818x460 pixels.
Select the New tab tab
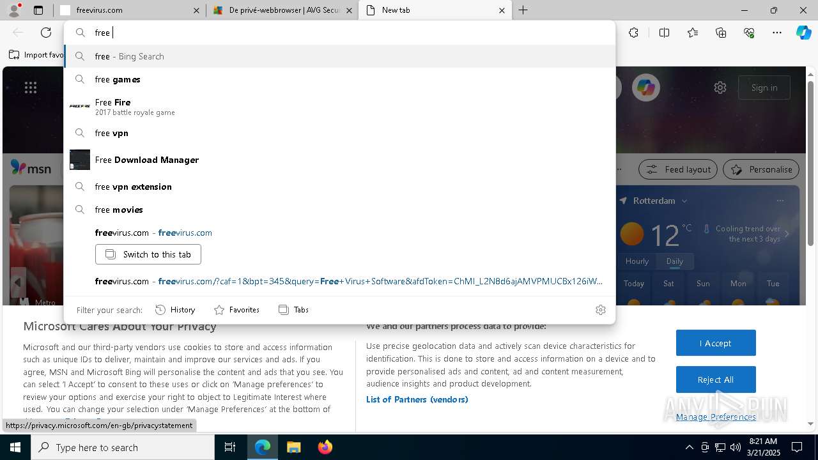pos(435,10)
